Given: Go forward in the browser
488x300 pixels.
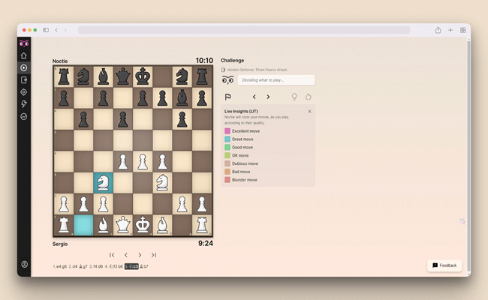Looking at the screenshot, I should pyautogui.click(x=65, y=30).
